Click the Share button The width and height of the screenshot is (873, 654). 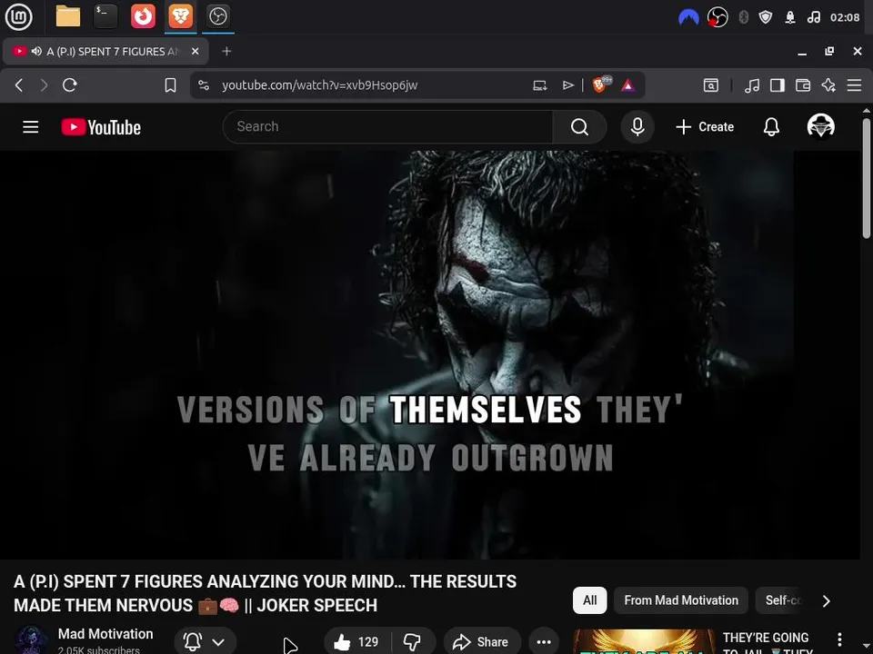(482, 642)
